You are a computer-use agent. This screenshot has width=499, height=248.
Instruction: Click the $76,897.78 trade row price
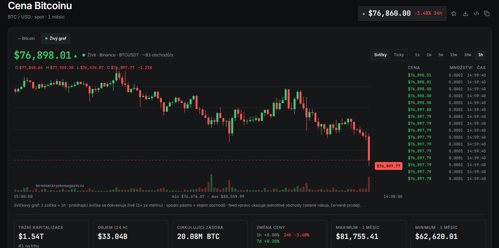[419, 179]
